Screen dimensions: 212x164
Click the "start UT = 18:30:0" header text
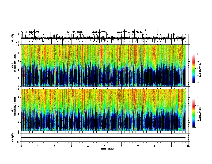pyautogui.click(x=129, y=32)
